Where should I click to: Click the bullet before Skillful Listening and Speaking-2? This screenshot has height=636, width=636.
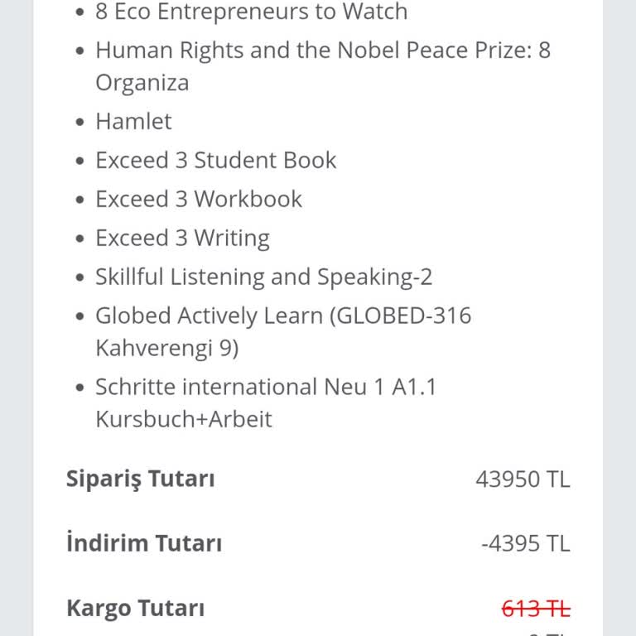(79, 278)
